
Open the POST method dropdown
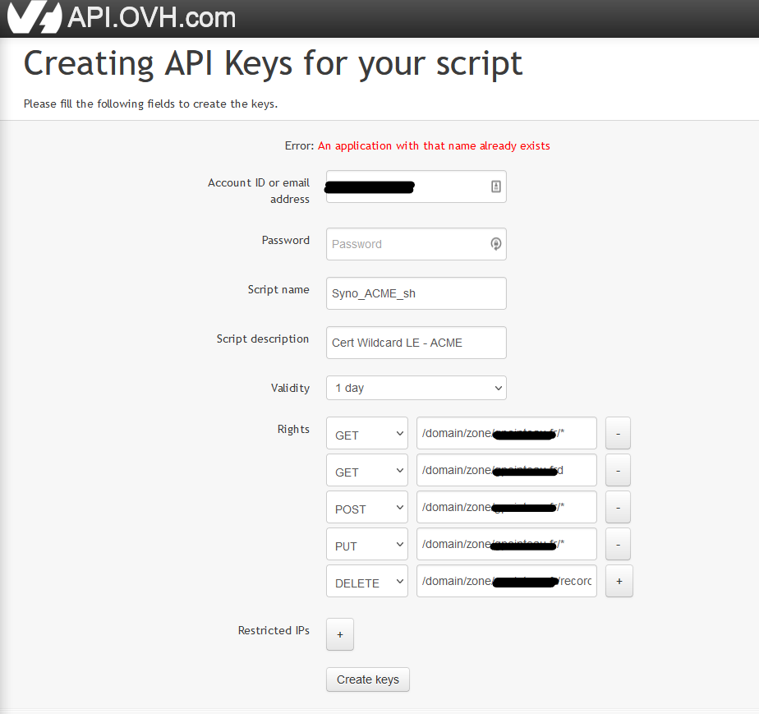click(x=367, y=507)
